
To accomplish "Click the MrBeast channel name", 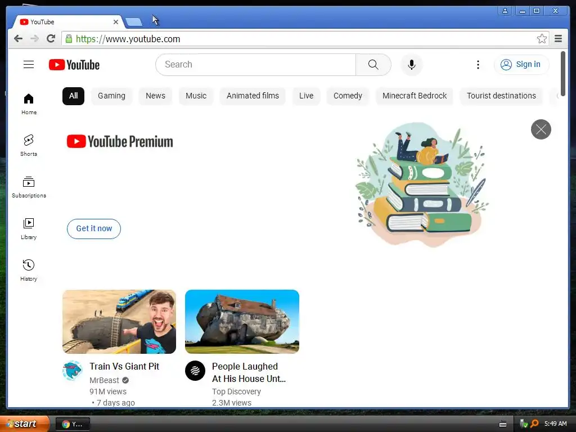I will pyautogui.click(x=104, y=380).
